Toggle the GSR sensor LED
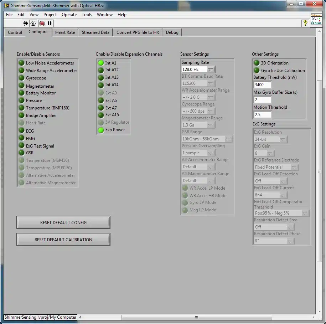 [x=21, y=153]
